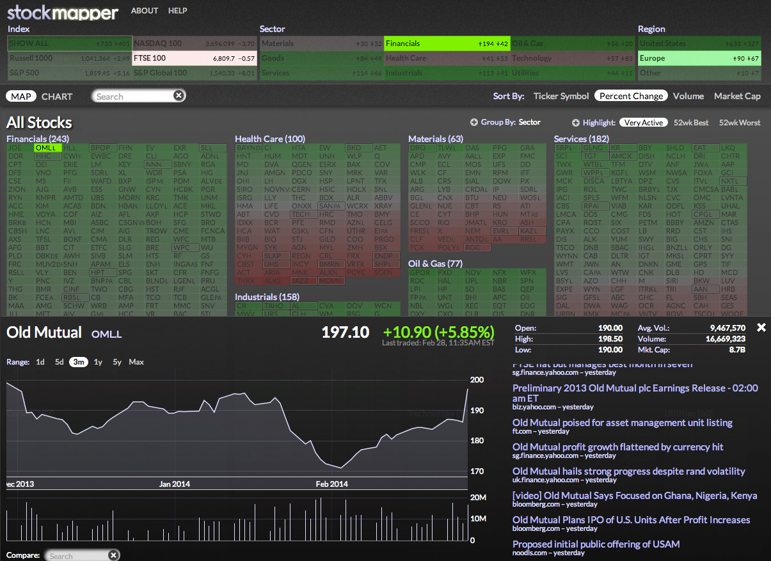Select the S&P Global 100 index
771x561 pixels.
click(195, 73)
